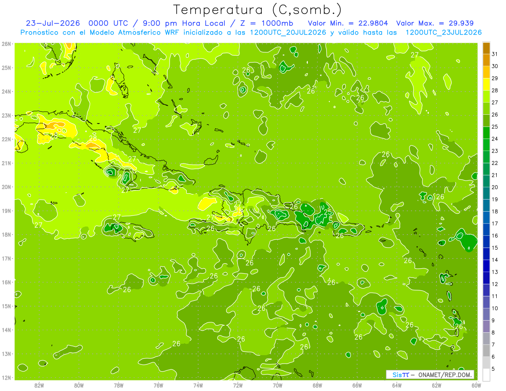Click the '80W' longitude label
The height and width of the screenshot is (391, 506).
click(x=79, y=385)
